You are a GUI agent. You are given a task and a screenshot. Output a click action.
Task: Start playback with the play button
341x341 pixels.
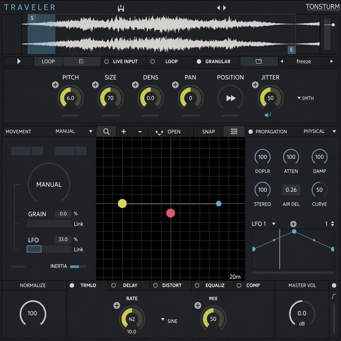tap(19, 61)
